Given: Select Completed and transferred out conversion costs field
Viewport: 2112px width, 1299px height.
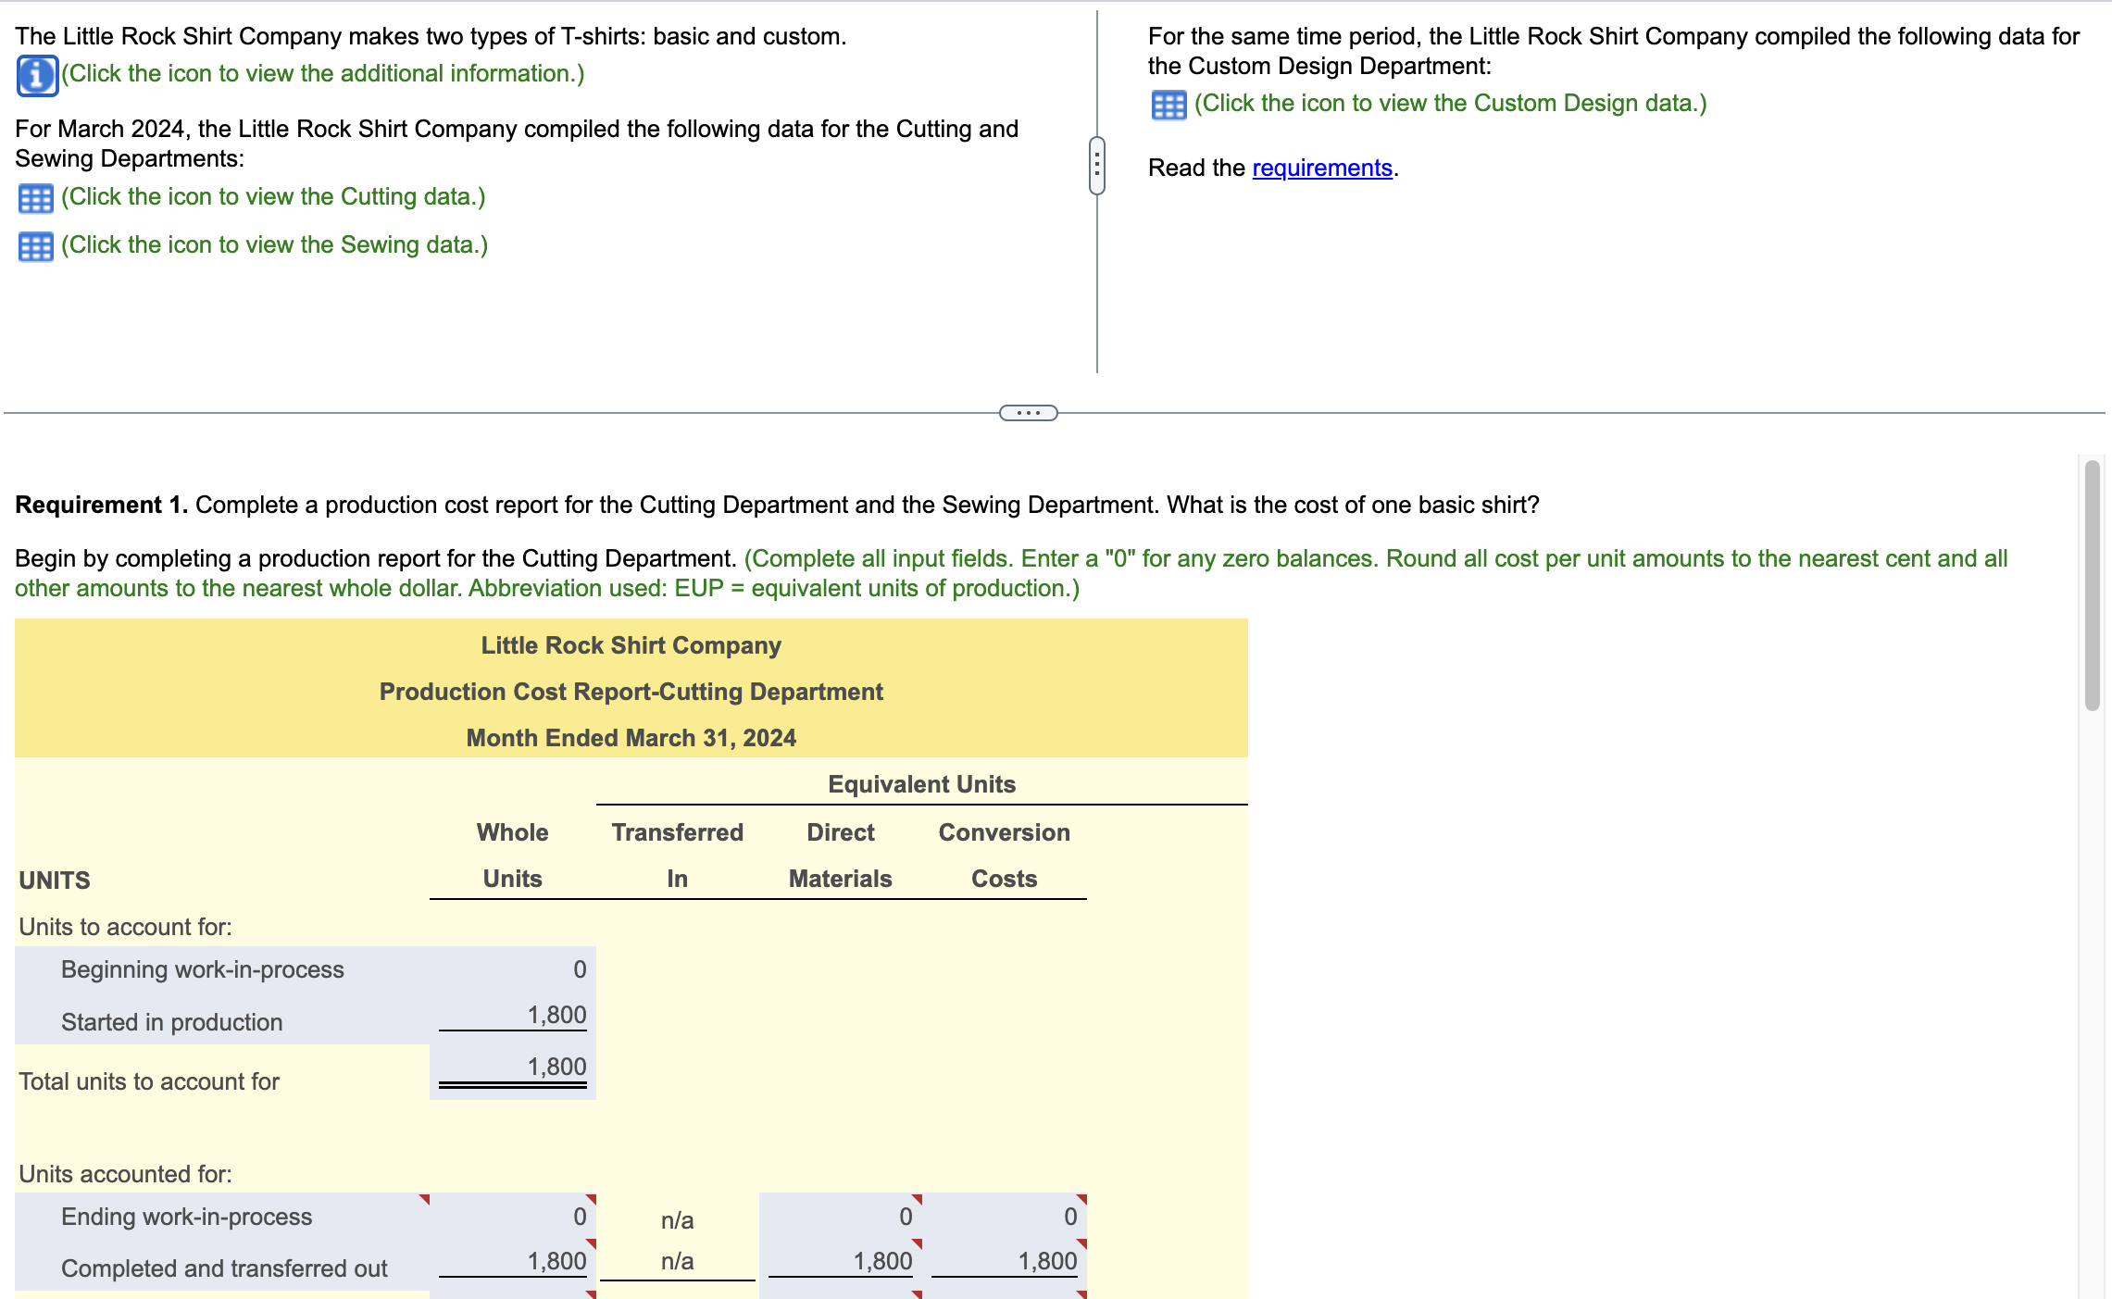Looking at the screenshot, I should pyautogui.click(x=1006, y=1261).
